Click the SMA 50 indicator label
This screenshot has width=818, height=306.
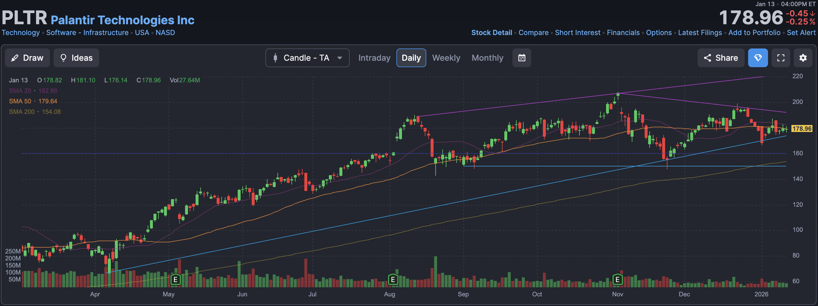click(20, 101)
